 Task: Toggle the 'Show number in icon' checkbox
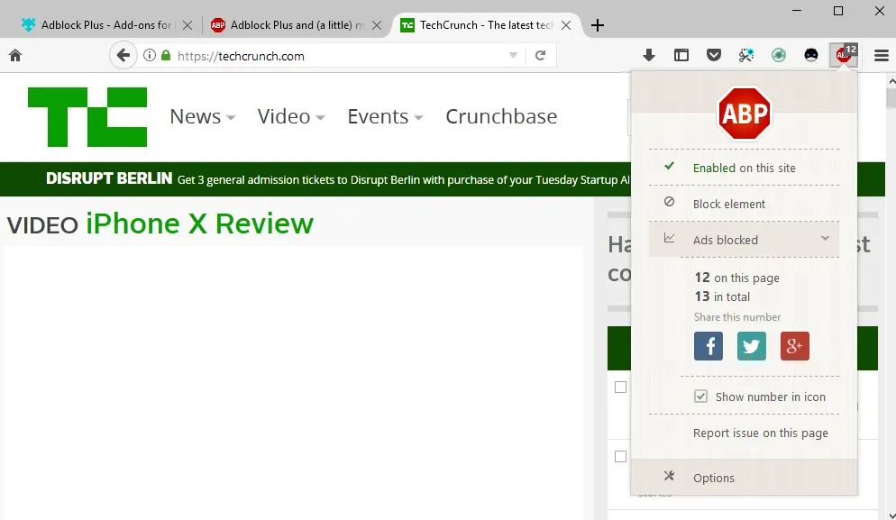pyautogui.click(x=700, y=397)
